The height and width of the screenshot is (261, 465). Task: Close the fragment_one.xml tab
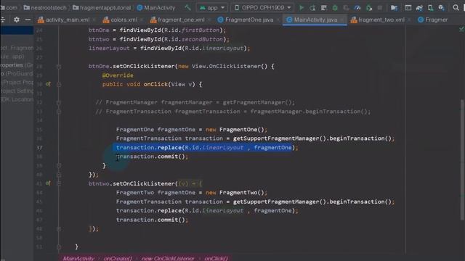click(x=209, y=20)
